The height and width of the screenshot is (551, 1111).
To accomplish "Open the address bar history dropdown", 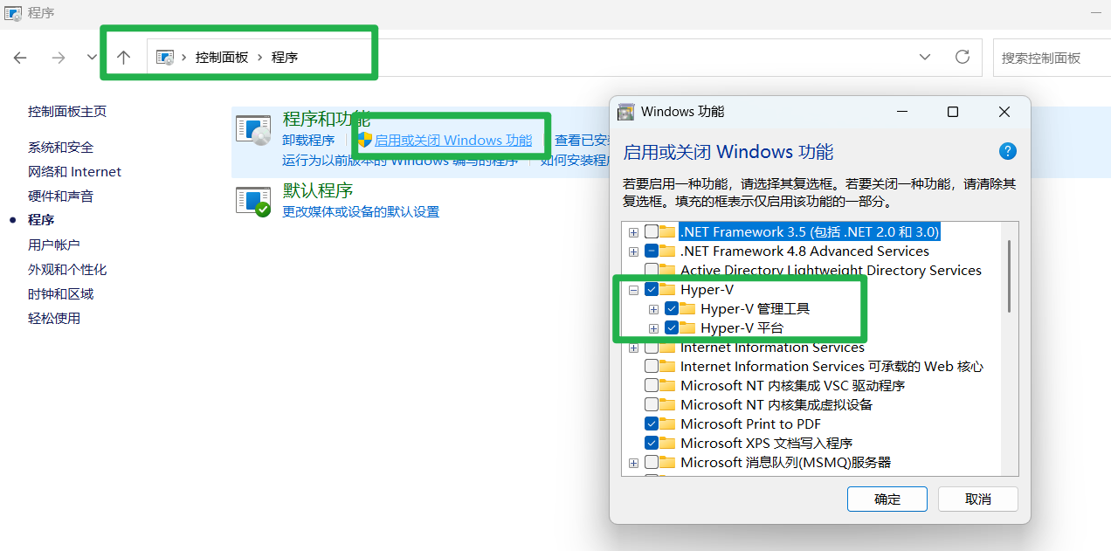I will click(925, 57).
